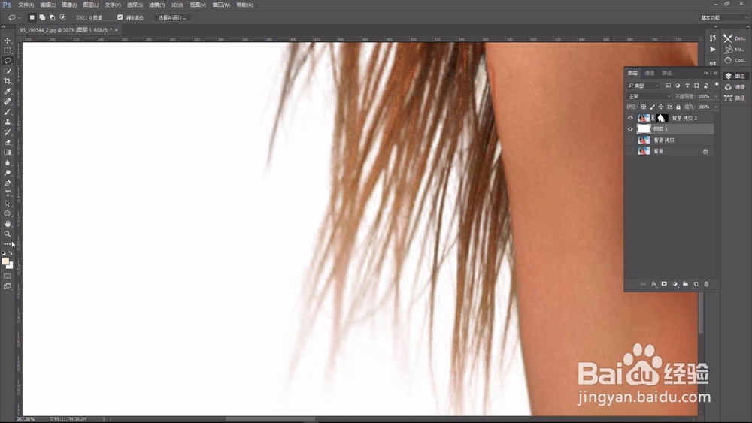Select the Clone Stamp tool
Image resolution: width=752 pixels, height=423 pixels.
point(8,122)
